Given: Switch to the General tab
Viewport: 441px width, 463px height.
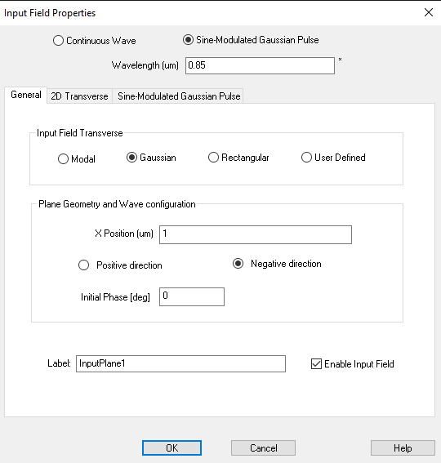Looking at the screenshot, I should pyautogui.click(x=25, y=95).
